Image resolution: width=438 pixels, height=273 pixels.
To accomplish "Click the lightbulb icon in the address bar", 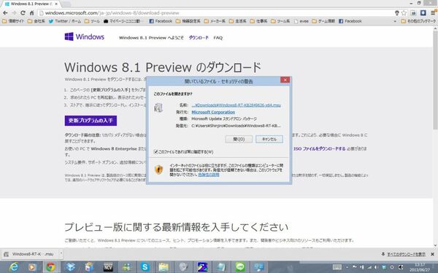I will point(396,13).
